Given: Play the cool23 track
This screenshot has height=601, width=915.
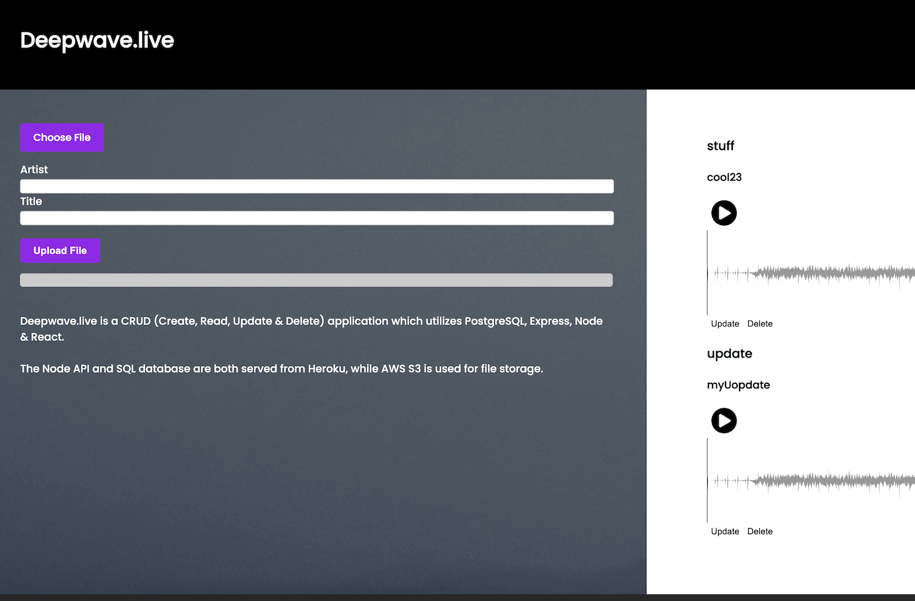Looking at the screenshot, I should click(x=724, y=213).
